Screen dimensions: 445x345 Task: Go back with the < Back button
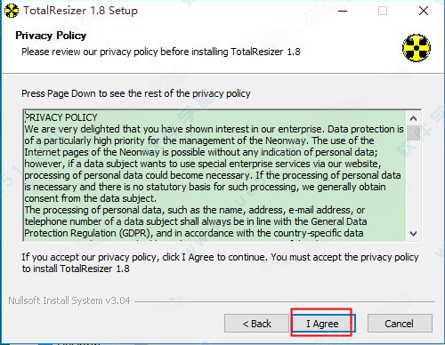click(x=256, y=324)
